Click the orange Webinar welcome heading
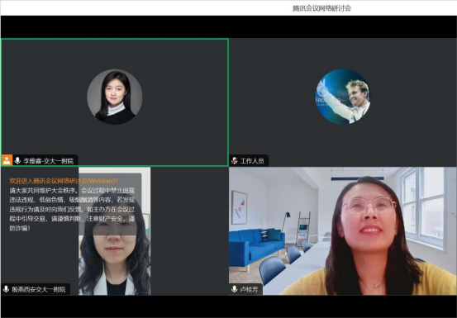 pyautogui.click(x=64, y=181)
